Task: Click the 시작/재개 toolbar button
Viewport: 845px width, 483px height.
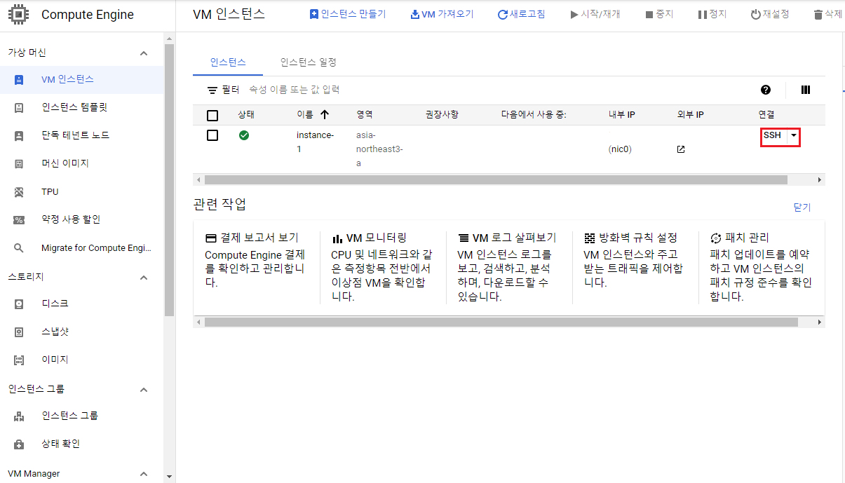Action: 595,14
